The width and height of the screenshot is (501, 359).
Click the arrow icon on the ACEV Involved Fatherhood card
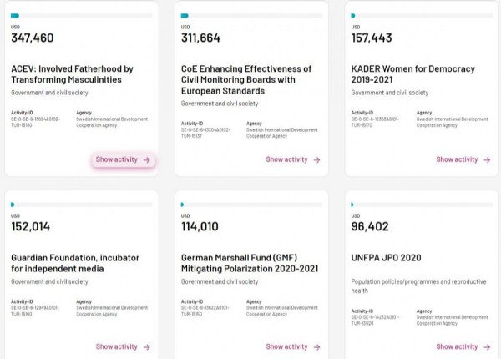point(147,159)
